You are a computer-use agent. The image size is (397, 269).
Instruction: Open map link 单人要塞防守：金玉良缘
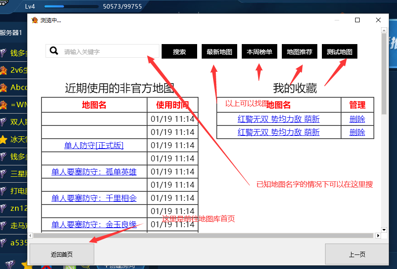[x=94, y=224]
